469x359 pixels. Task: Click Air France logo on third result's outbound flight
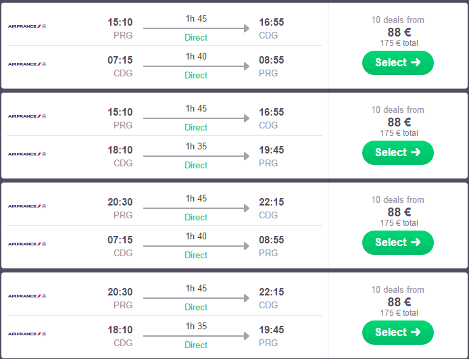tap(27, 206)
